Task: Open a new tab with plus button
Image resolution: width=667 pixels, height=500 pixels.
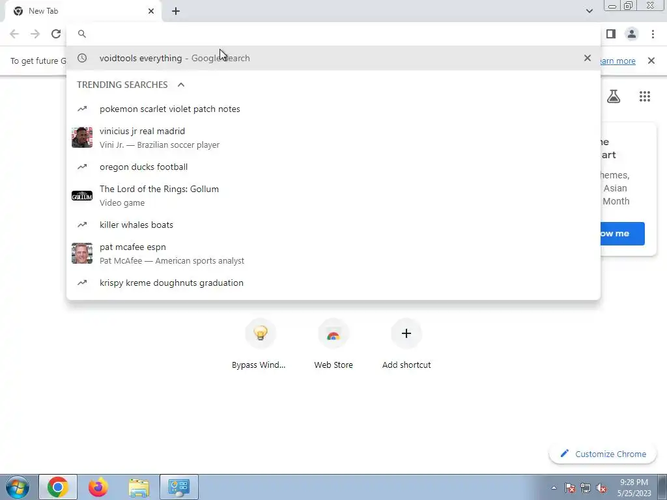Action: pyautogui.click(x=176, y=11)
